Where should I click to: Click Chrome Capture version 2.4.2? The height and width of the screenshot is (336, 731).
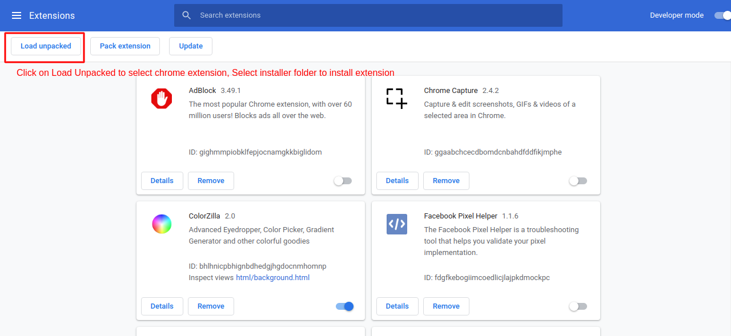(491, 91)
